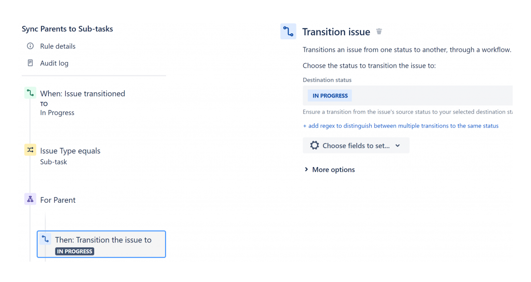Click the Rule details info icon

[30, 46]
